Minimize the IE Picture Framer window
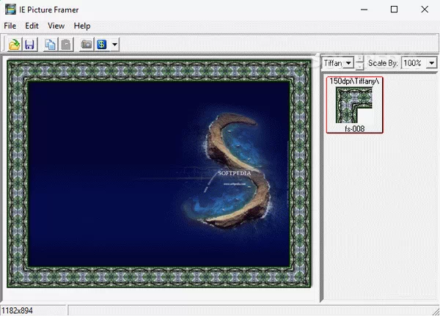This screenshot has width=440, height=316. click(x=364, y=10)
